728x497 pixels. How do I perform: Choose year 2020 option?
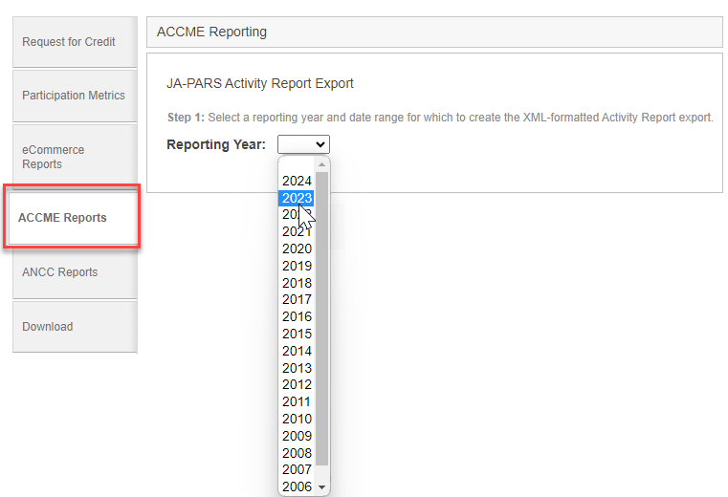coord(298,249)
